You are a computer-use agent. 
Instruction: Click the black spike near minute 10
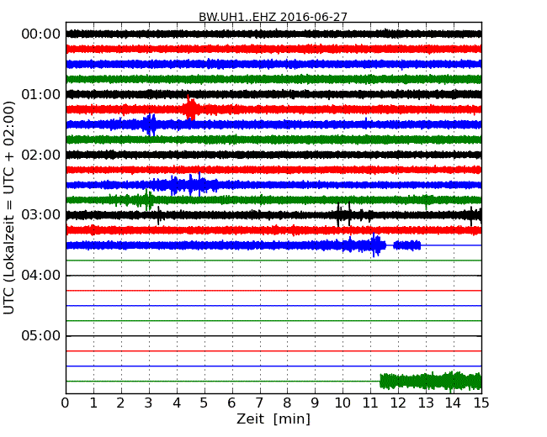(x=339, y=215)
